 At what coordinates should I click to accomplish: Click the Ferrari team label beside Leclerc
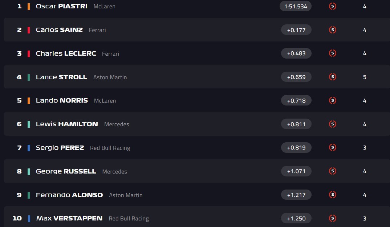pos(110,53)
